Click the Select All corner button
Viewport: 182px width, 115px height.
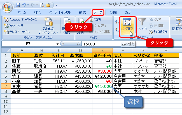pos(6,50)
